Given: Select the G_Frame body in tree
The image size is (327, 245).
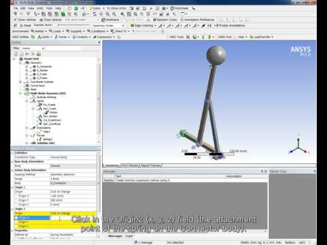Looking at the screenshot, I should pos(42,78).
